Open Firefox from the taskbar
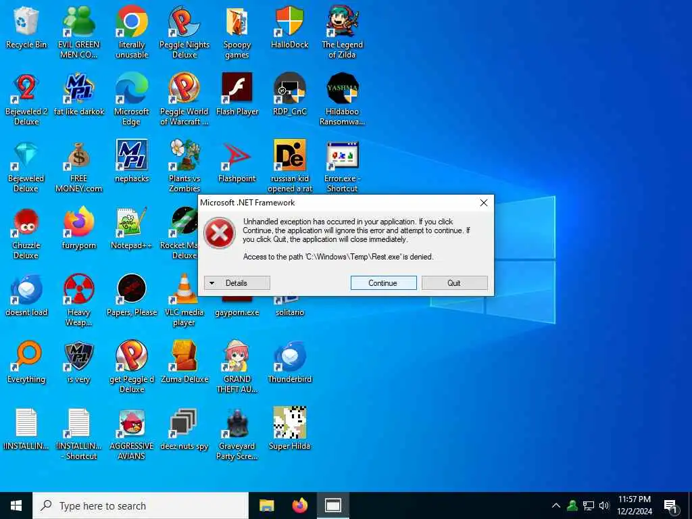 (300, 505)
